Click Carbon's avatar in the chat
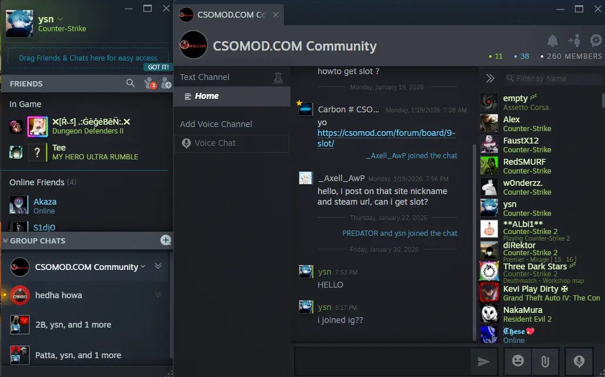 pos(306,109)
